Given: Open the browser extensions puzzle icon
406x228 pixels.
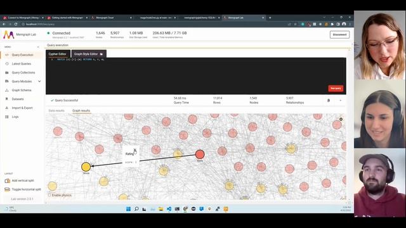Looking at the screenshot, I should pyautogui.click(x=332, y=24).
